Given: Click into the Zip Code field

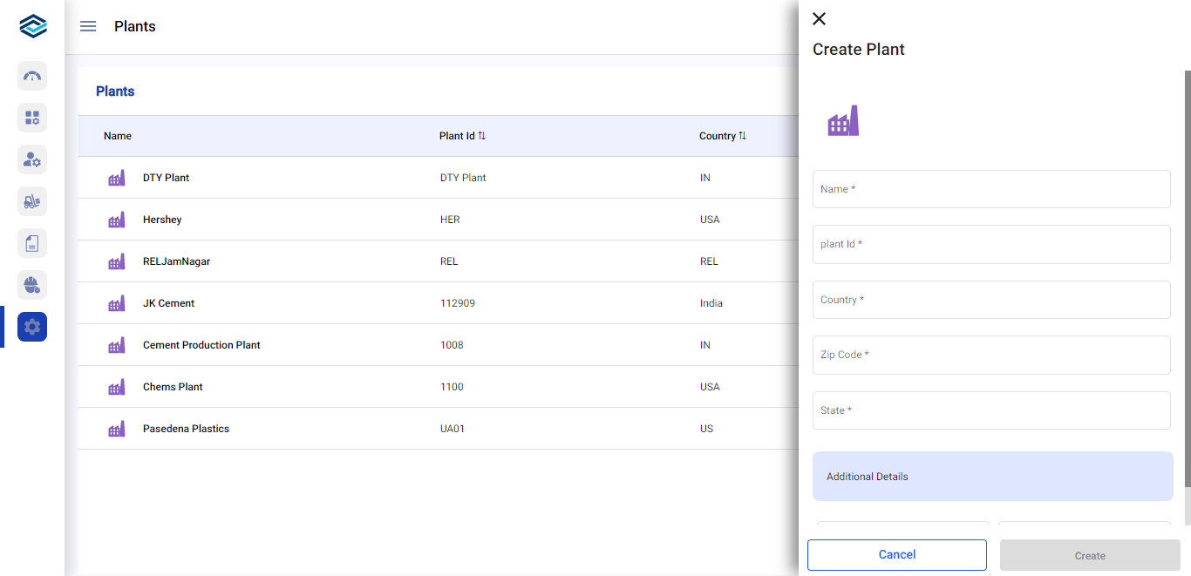Looking at the screenshot, I should [x=991, y=355].
